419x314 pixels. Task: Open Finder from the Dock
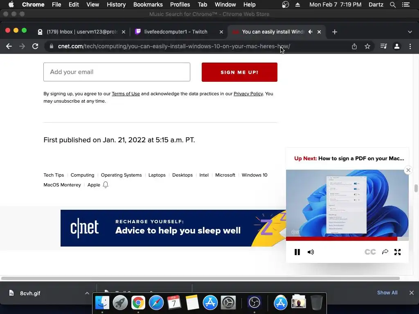click(102, 303)
